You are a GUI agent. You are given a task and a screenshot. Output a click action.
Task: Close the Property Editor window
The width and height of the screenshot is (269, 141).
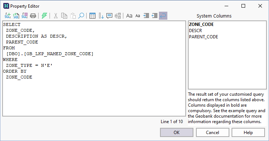pos(260,6)
